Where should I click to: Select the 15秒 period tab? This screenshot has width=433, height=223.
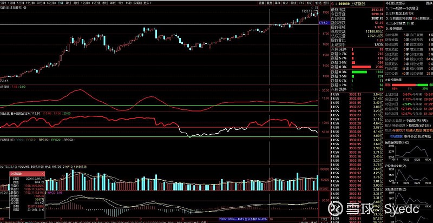click(128, 3)
